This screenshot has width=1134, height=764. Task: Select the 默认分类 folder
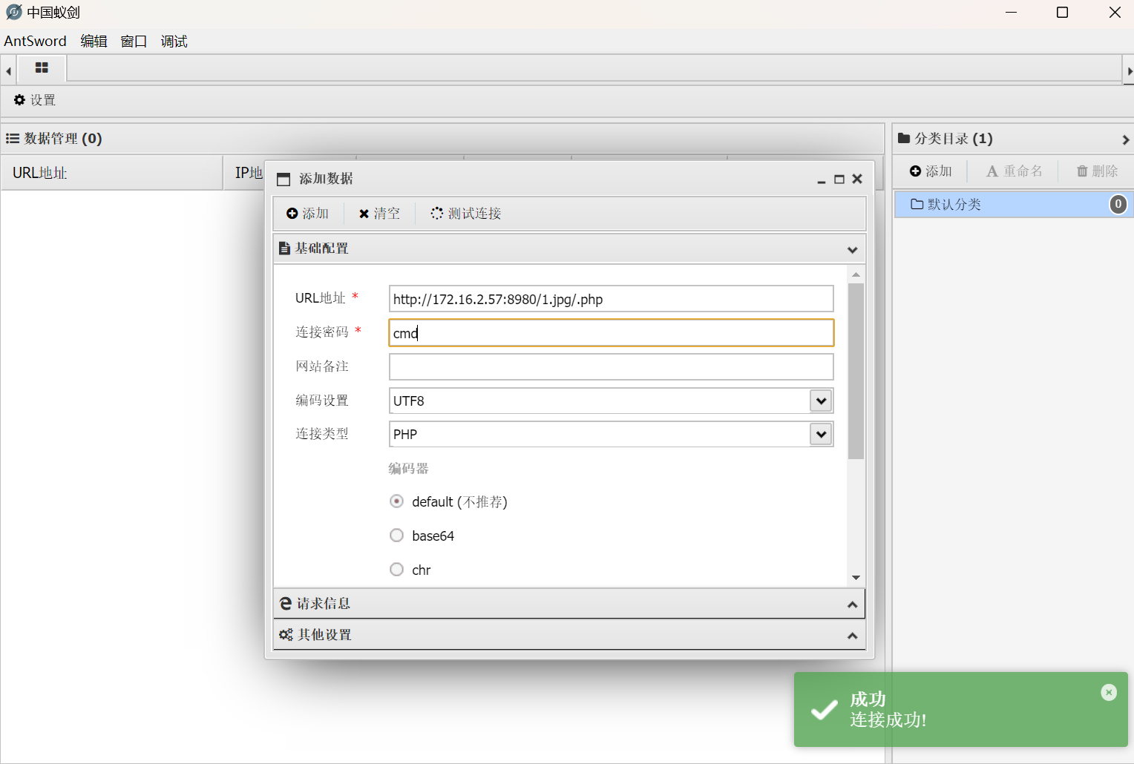1013,204
